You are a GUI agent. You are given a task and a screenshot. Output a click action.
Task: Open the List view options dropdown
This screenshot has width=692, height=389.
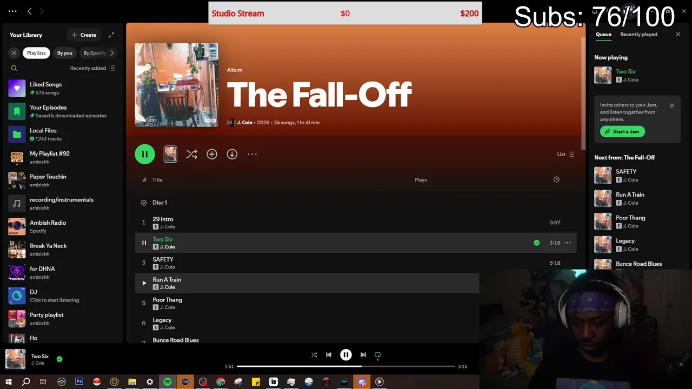pyautogui.click(x=565, y=154)
